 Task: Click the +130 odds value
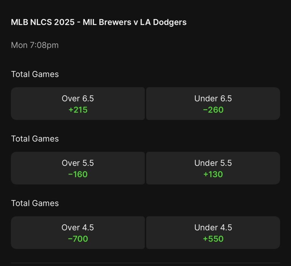[213, 174]
